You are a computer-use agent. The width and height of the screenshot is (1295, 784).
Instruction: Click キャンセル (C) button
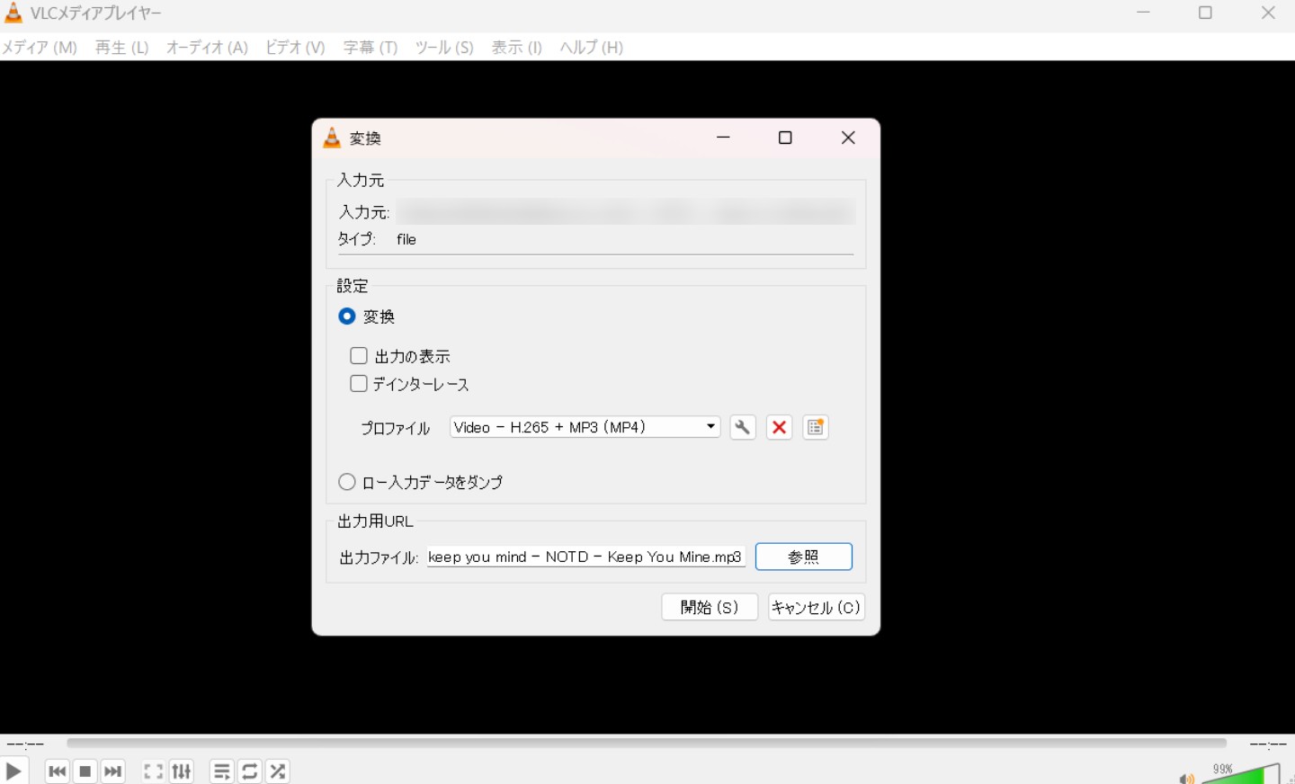pyautogui.click(x=817, y=607)
